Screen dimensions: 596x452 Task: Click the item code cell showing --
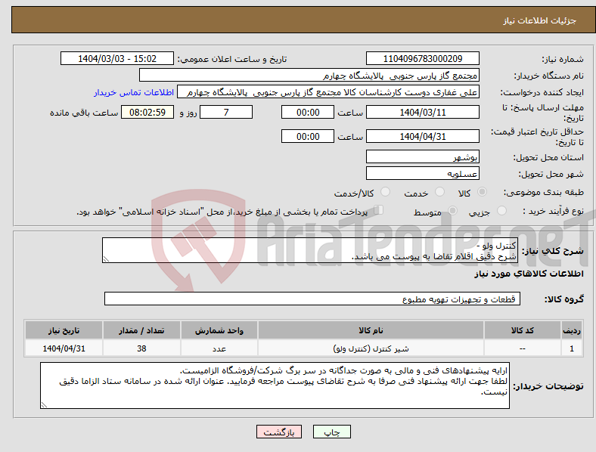(523, 348)
